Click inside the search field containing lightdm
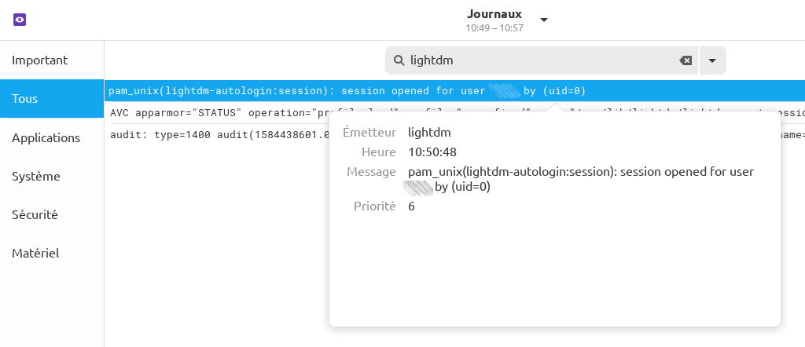Viewport: 805px width, 347px height. 535,60
